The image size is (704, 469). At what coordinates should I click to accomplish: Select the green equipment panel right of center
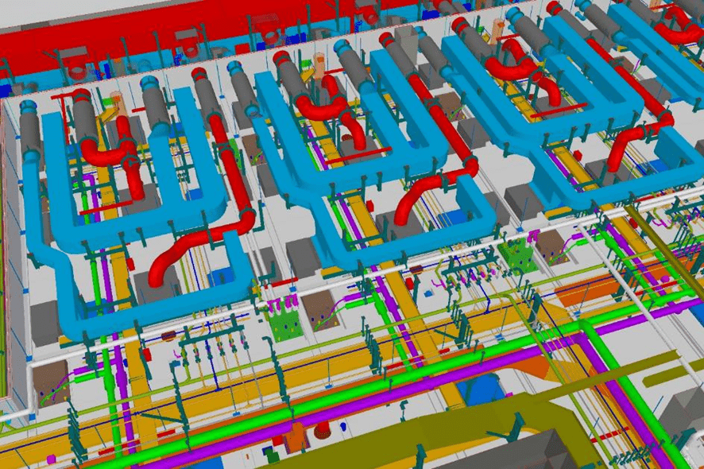coord(519,256)
